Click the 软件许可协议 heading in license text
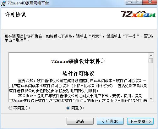The image size is (158, 129). 78,74
